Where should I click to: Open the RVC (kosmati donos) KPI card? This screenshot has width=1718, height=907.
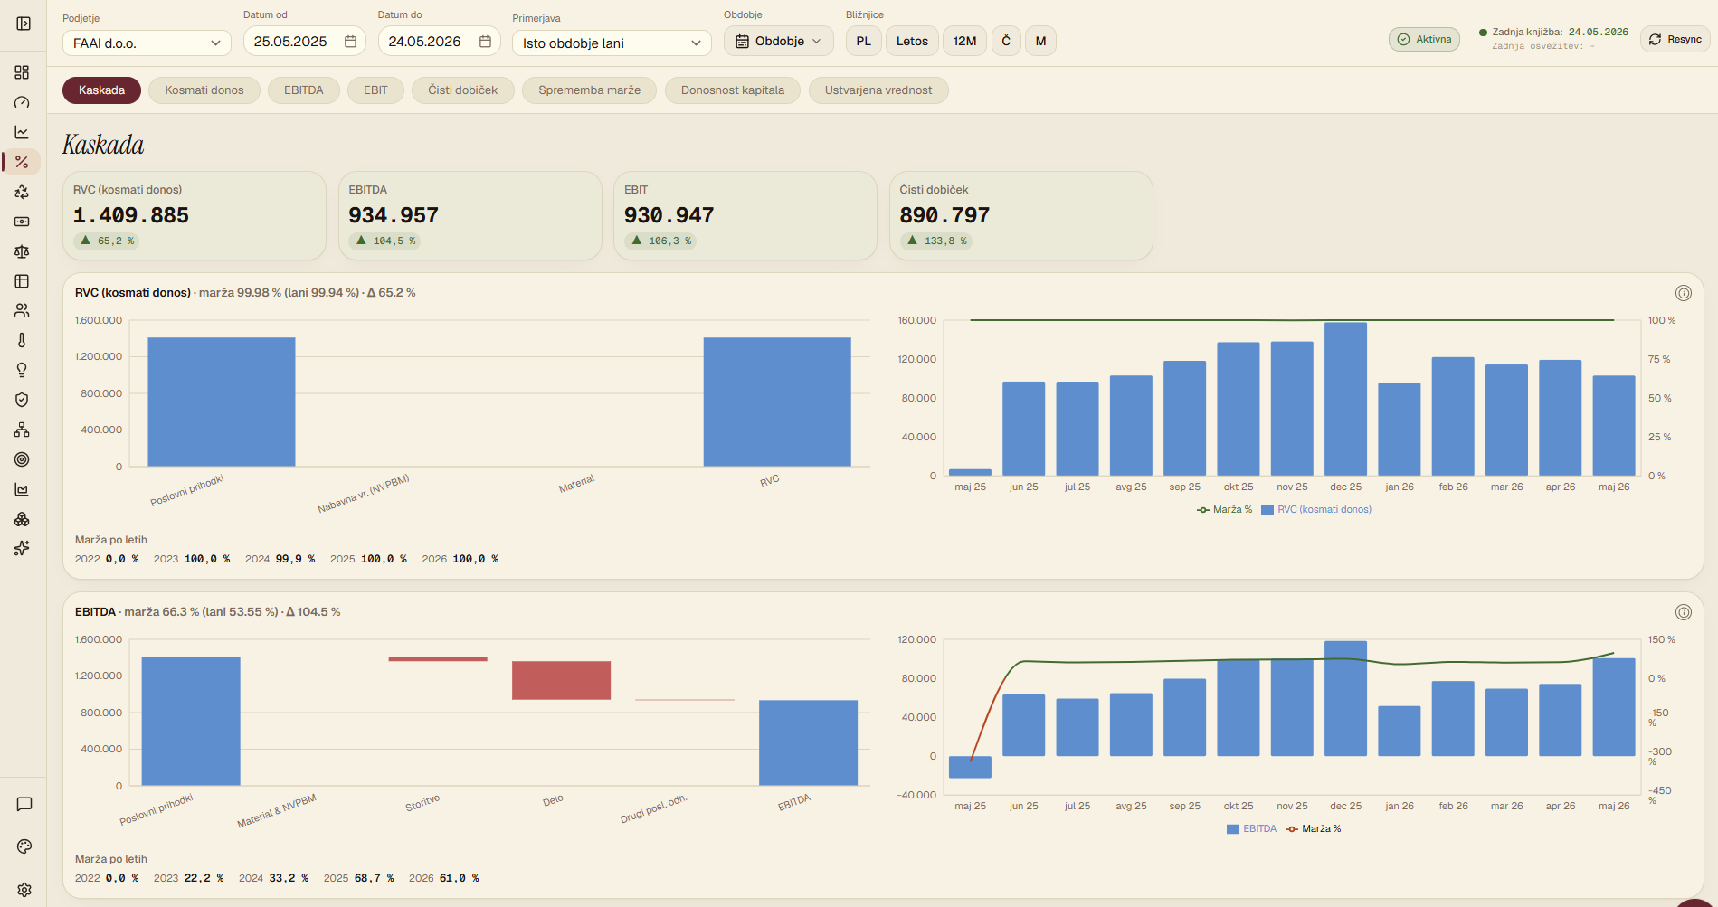pos(195,215)
